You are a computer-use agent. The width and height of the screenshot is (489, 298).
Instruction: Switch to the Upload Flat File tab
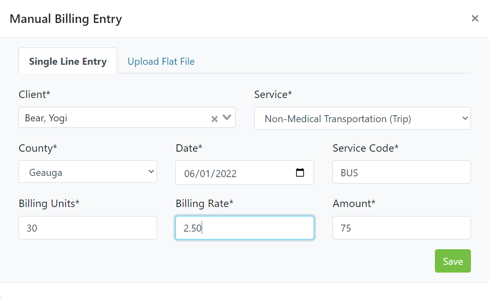(x=161, y=61)
